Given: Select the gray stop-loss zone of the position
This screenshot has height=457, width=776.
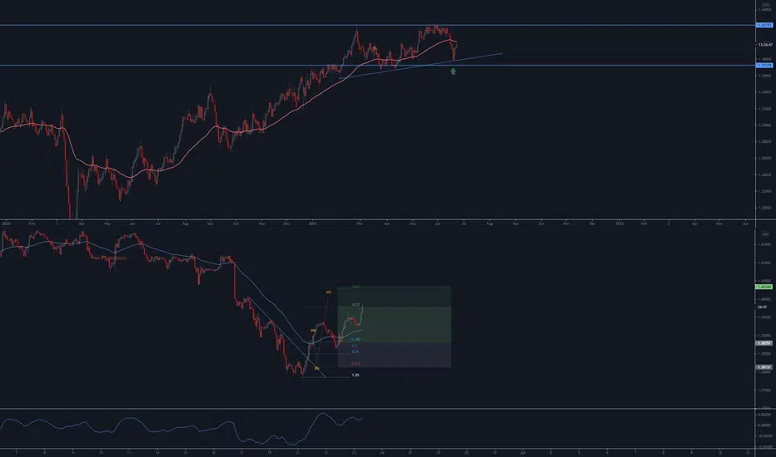Looking at the screenshot, I should click(395, 355).
